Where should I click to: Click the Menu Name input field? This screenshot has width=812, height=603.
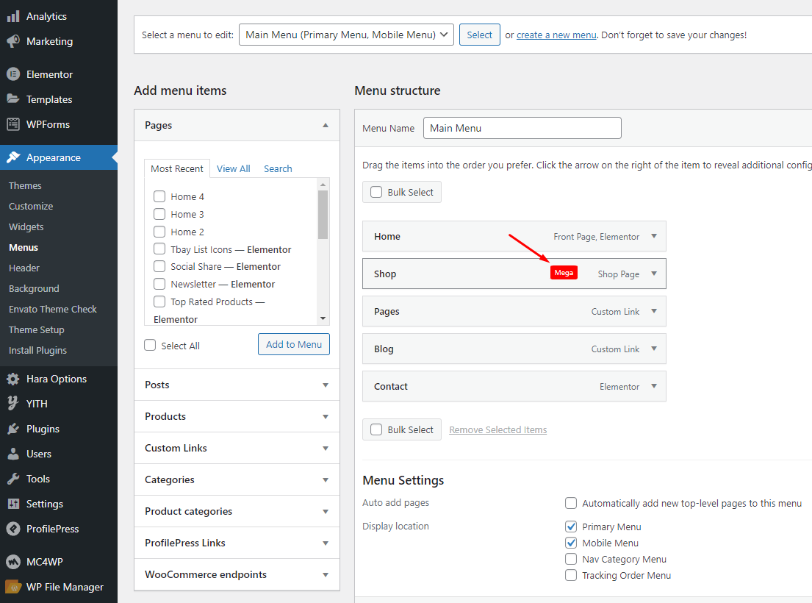[x=522, y=128]
